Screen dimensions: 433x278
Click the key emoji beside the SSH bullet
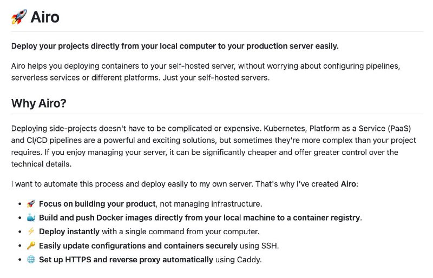pos(31,246)
